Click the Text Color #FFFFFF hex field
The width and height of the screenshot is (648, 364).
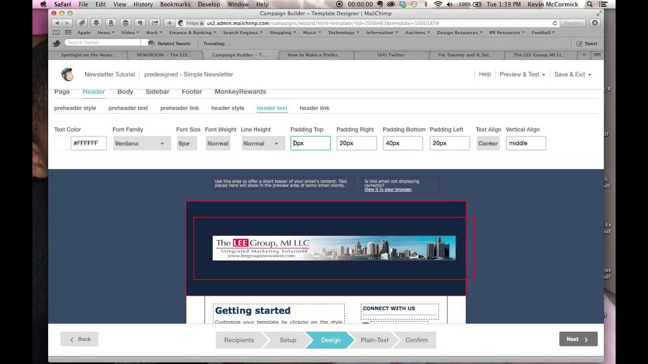pos(89,144)
